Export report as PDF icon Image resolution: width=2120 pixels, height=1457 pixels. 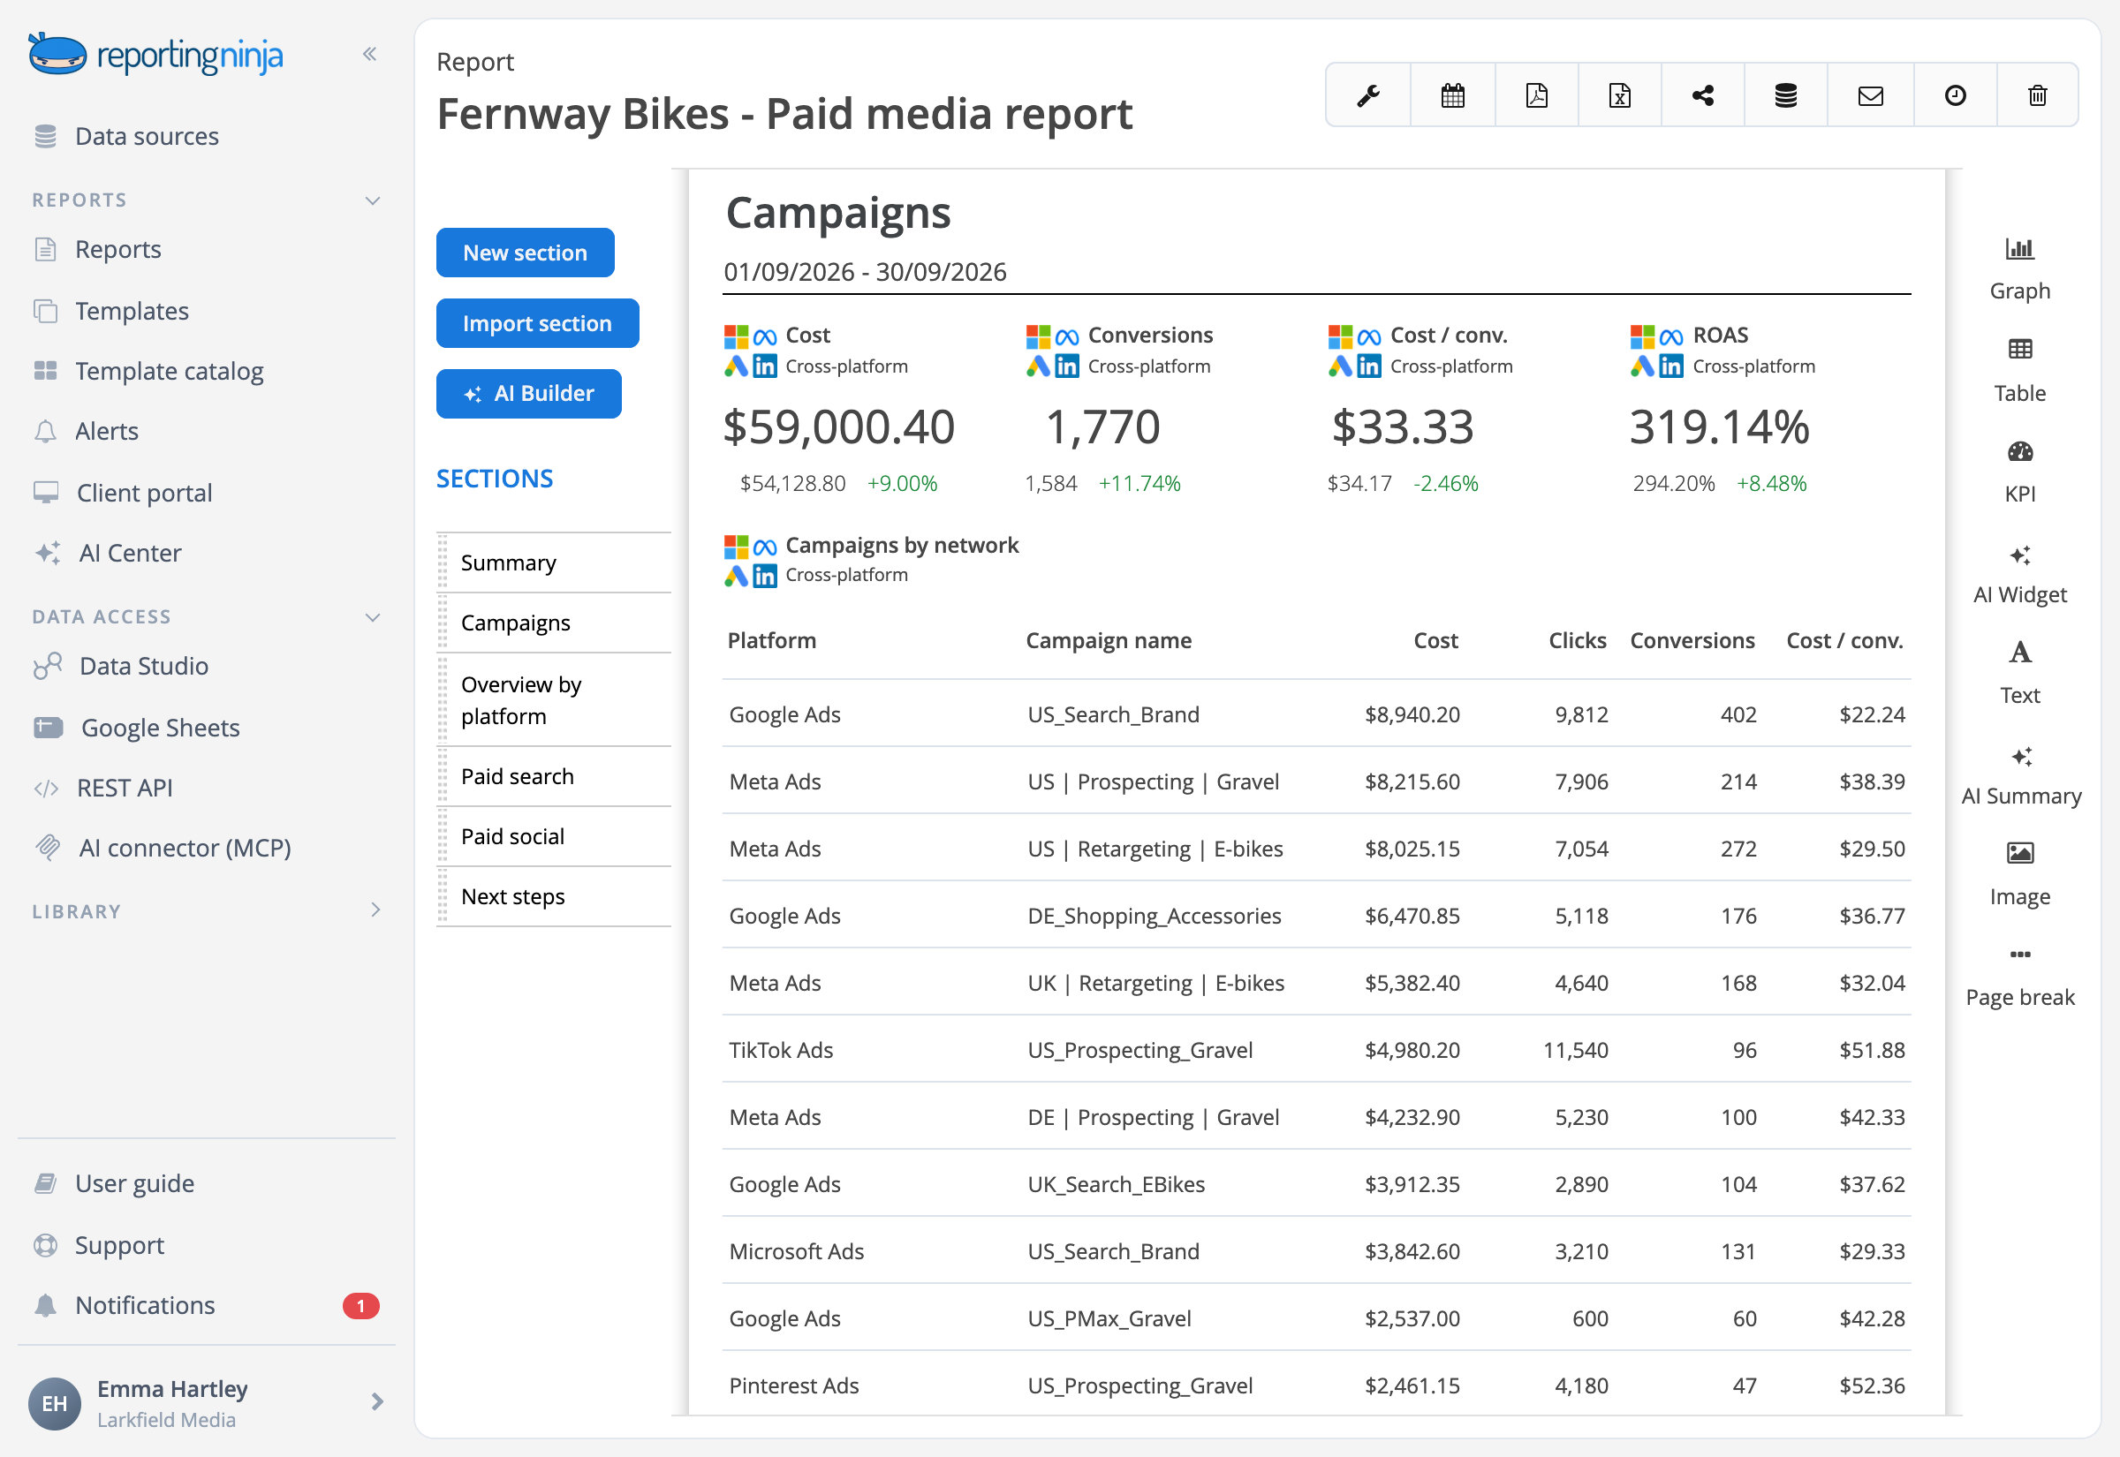tap(1537, 95)
